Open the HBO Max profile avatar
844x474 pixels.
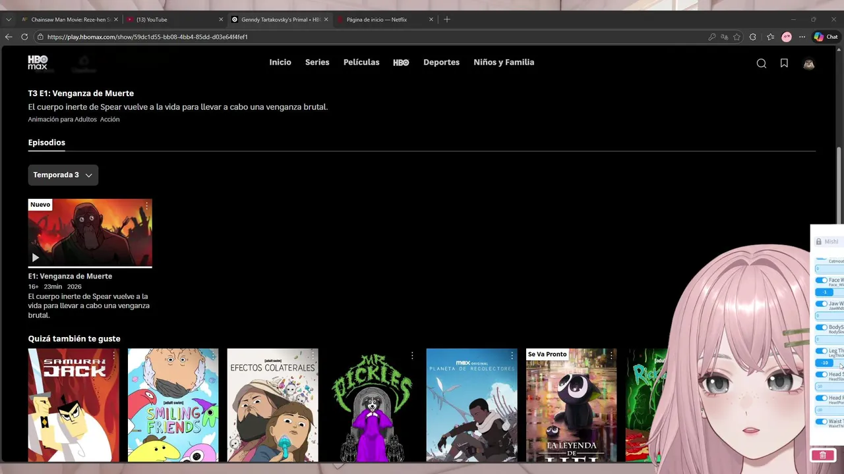tap(808, 63)
